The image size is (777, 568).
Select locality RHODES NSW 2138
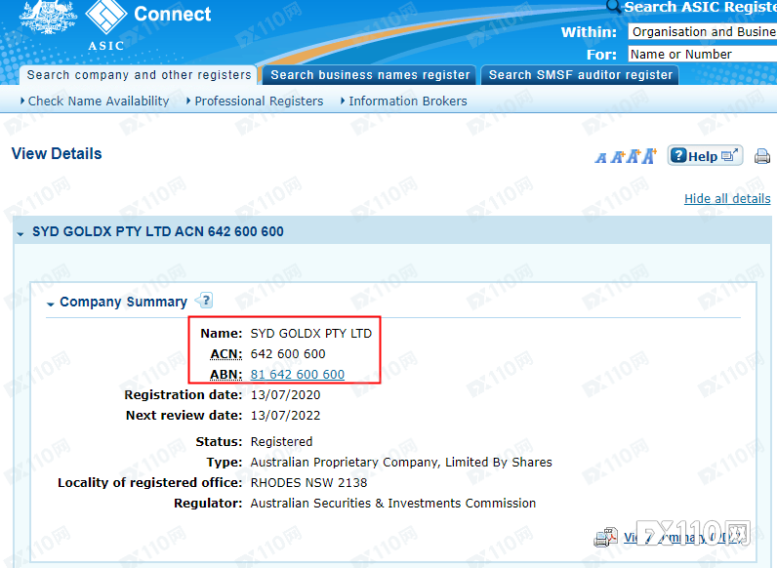pyautogui.click(x=308, y=483)
